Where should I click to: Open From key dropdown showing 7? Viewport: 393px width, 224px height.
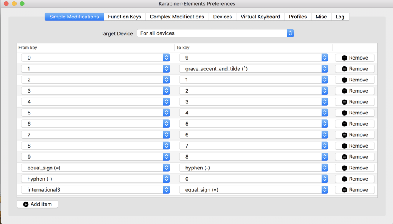[x=96, y=135]
